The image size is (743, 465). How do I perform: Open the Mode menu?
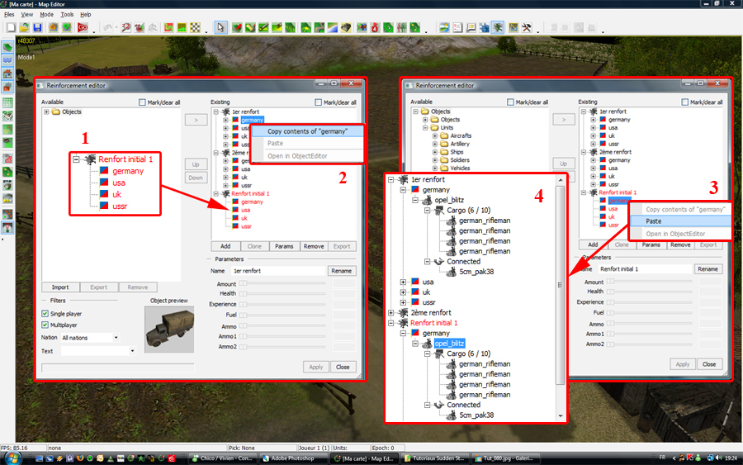[46, 15]
